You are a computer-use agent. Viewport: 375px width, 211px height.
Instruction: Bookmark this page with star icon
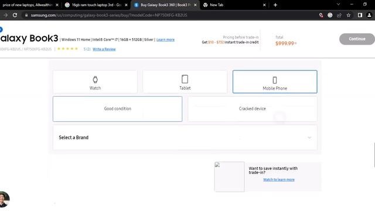[x=349, y=15]
